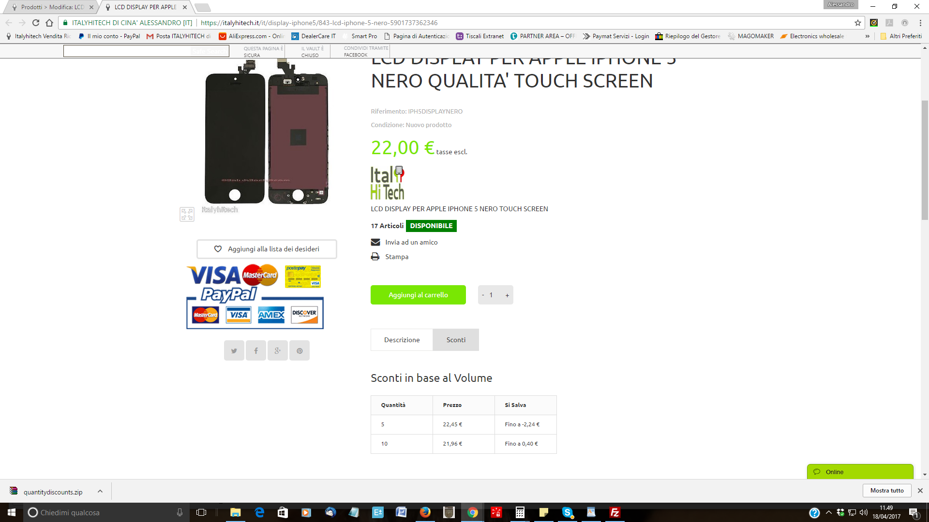Share product via Twitter icon
Viewport: 929px width, 522px height.
234,350
